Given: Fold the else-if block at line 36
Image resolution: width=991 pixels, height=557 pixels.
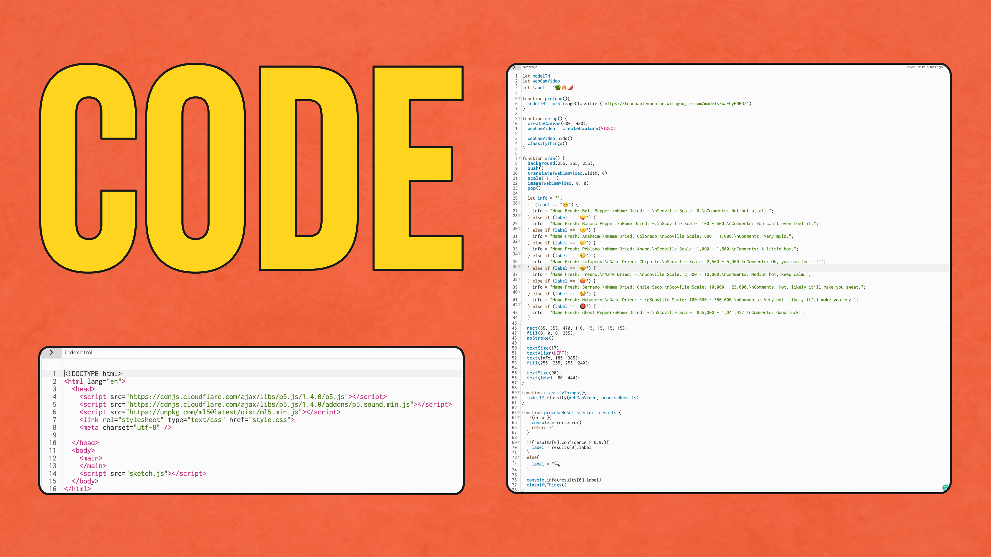Looking at the screenshot, I should tap(519, 266).
